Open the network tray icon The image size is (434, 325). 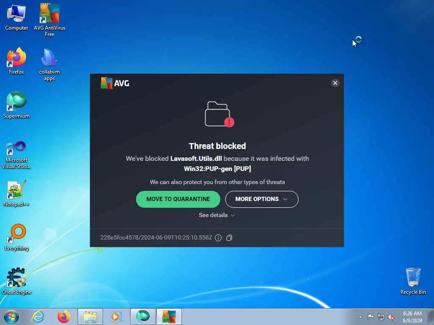381,317
